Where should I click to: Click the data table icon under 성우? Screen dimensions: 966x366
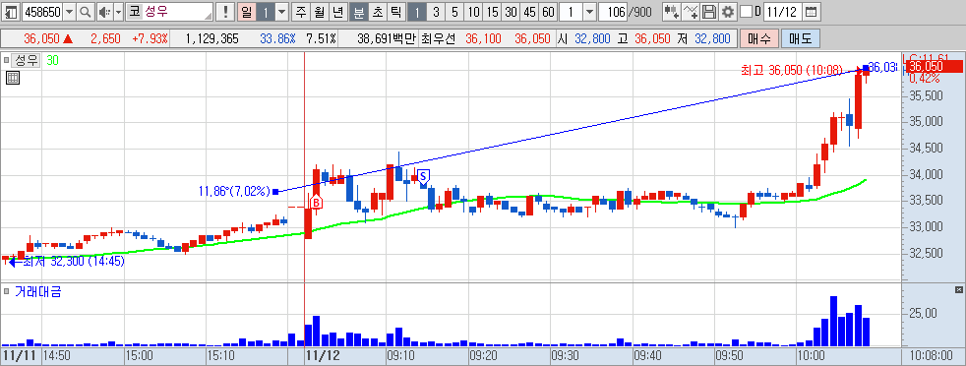pyautogui.click(x=13, y=78)
